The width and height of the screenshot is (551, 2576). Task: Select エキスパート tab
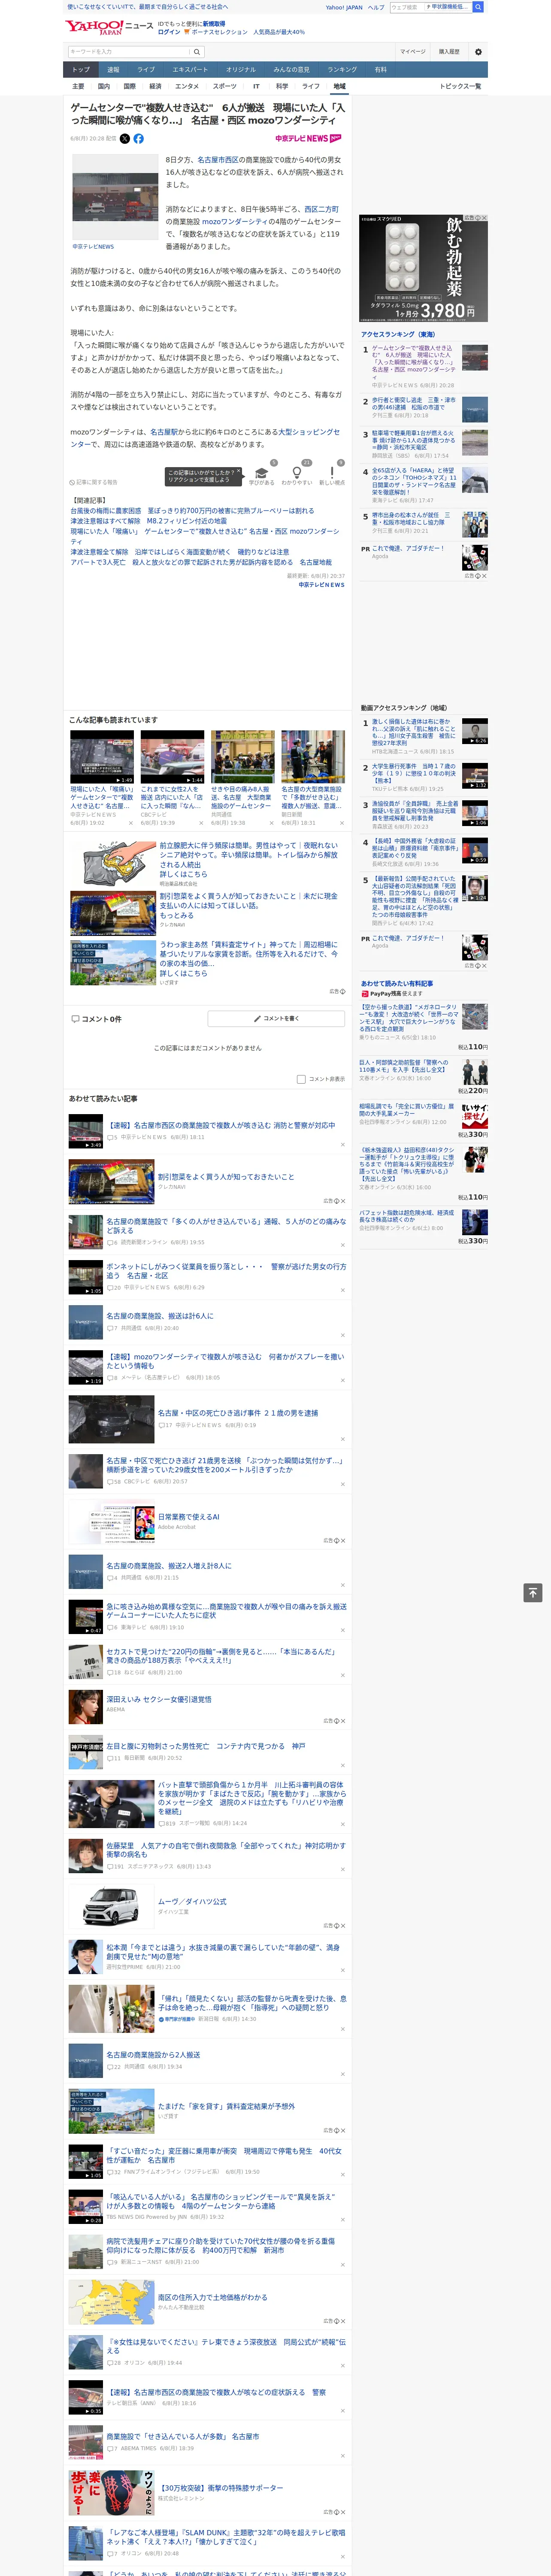pyautogui.click(x=190, y=70)
